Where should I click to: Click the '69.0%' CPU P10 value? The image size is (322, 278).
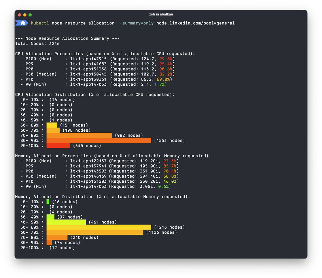163,79
